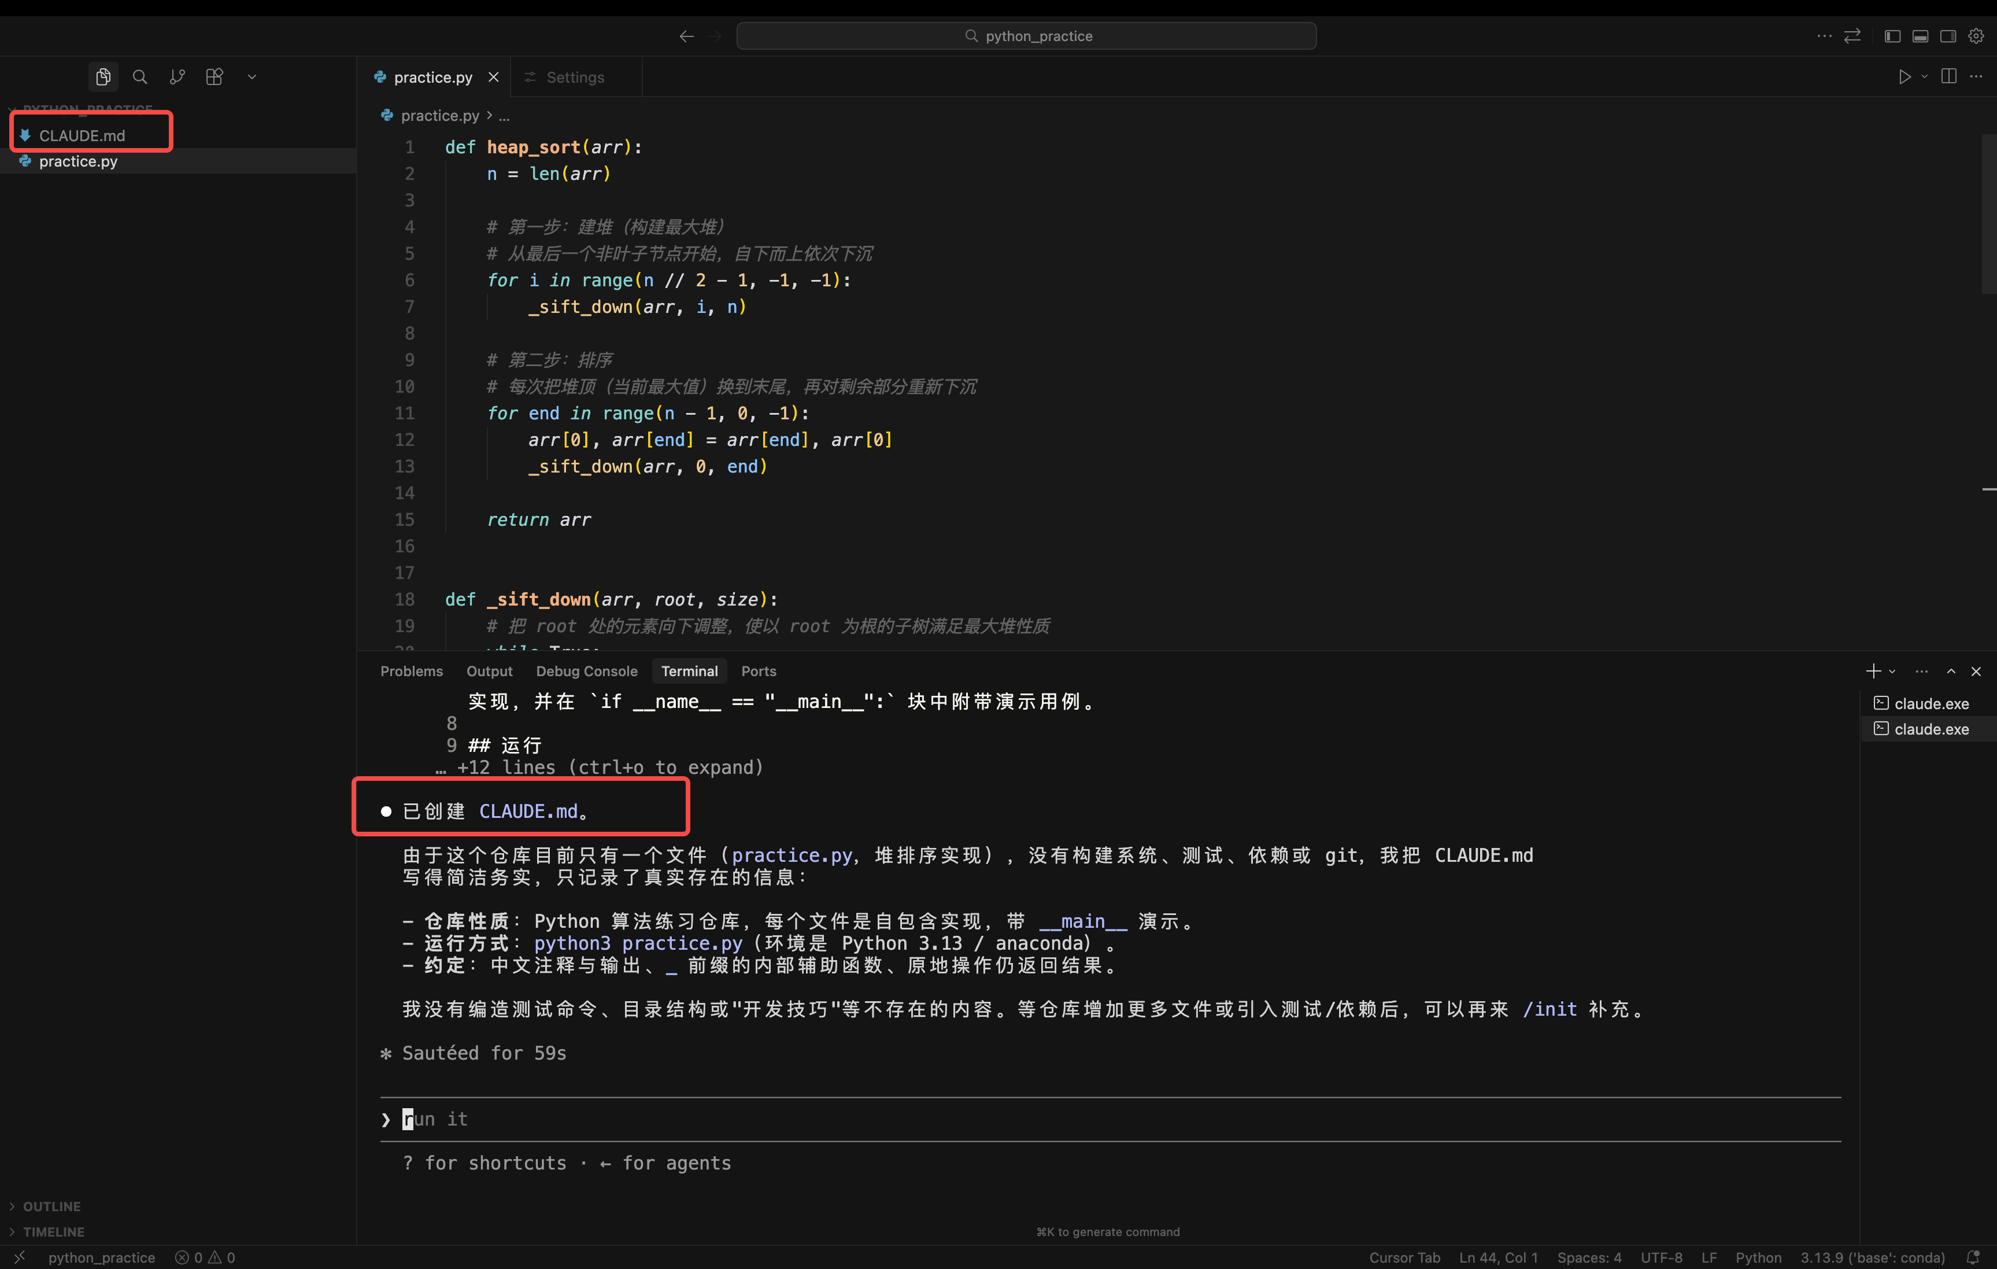The height and width of the screenshot is (1269, 1997).
Task: Switch to the Debug Console tab
Action: point(586,671)
